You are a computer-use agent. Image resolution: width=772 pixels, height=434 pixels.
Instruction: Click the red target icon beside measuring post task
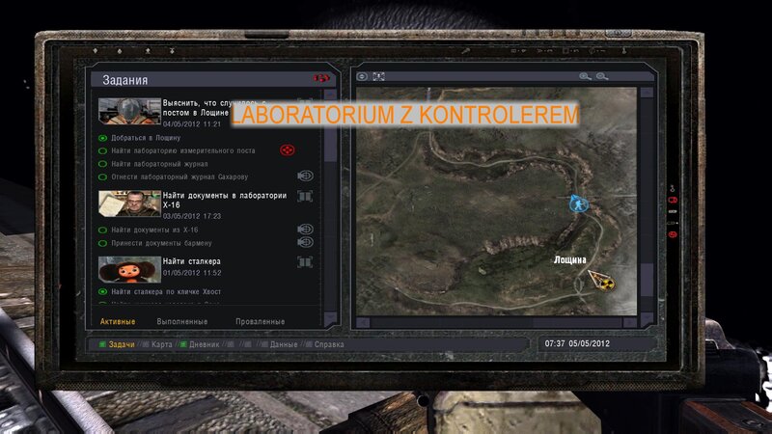coord(286,149)
